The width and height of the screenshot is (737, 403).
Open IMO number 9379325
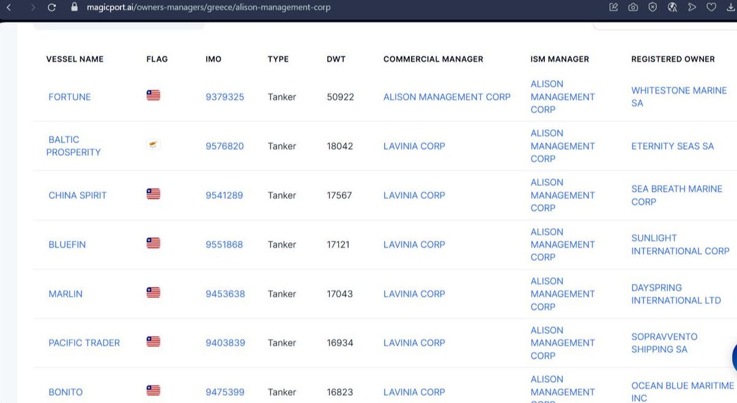225,97
